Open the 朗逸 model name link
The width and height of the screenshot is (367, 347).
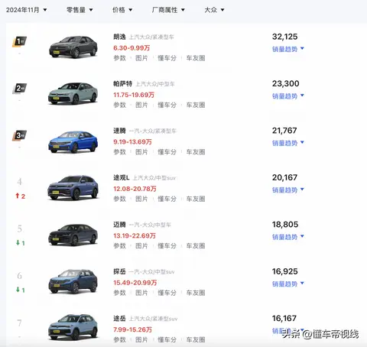(119, 37)
